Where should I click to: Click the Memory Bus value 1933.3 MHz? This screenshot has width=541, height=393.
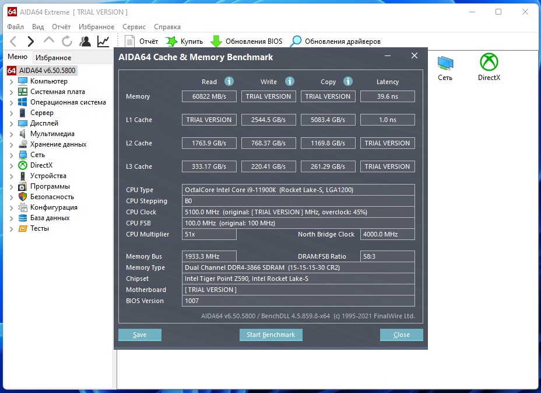209,256
